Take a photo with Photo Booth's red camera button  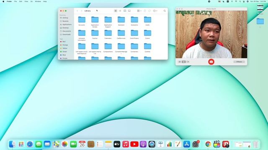tap(211, 62)
